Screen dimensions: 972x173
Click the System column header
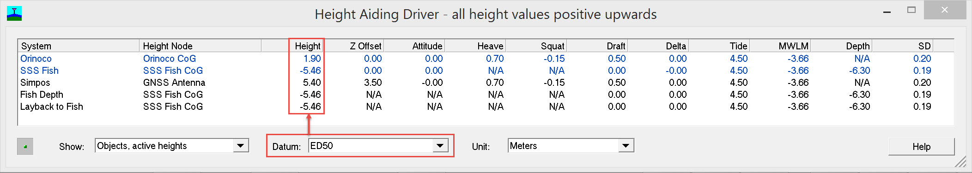79,46
